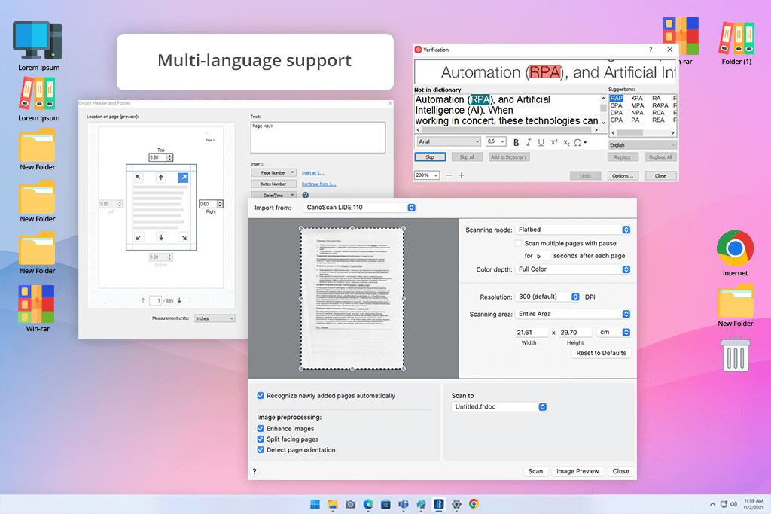Uncheck Split facing pages option

click(261, 439)
